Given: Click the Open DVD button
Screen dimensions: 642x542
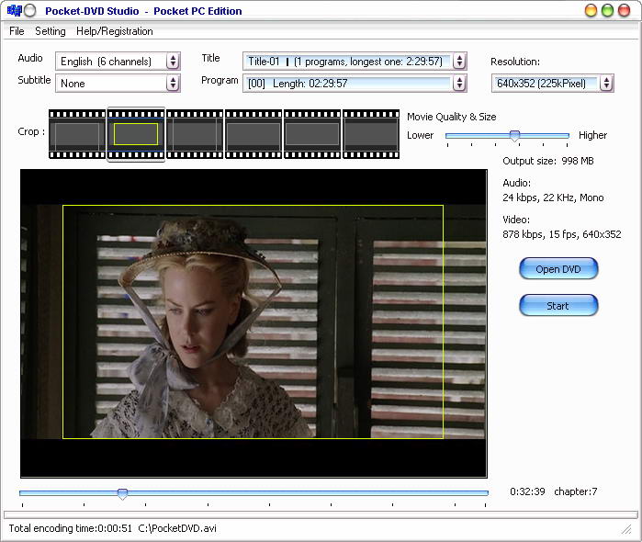Looking at the screenshot, I should pos(558,269).
